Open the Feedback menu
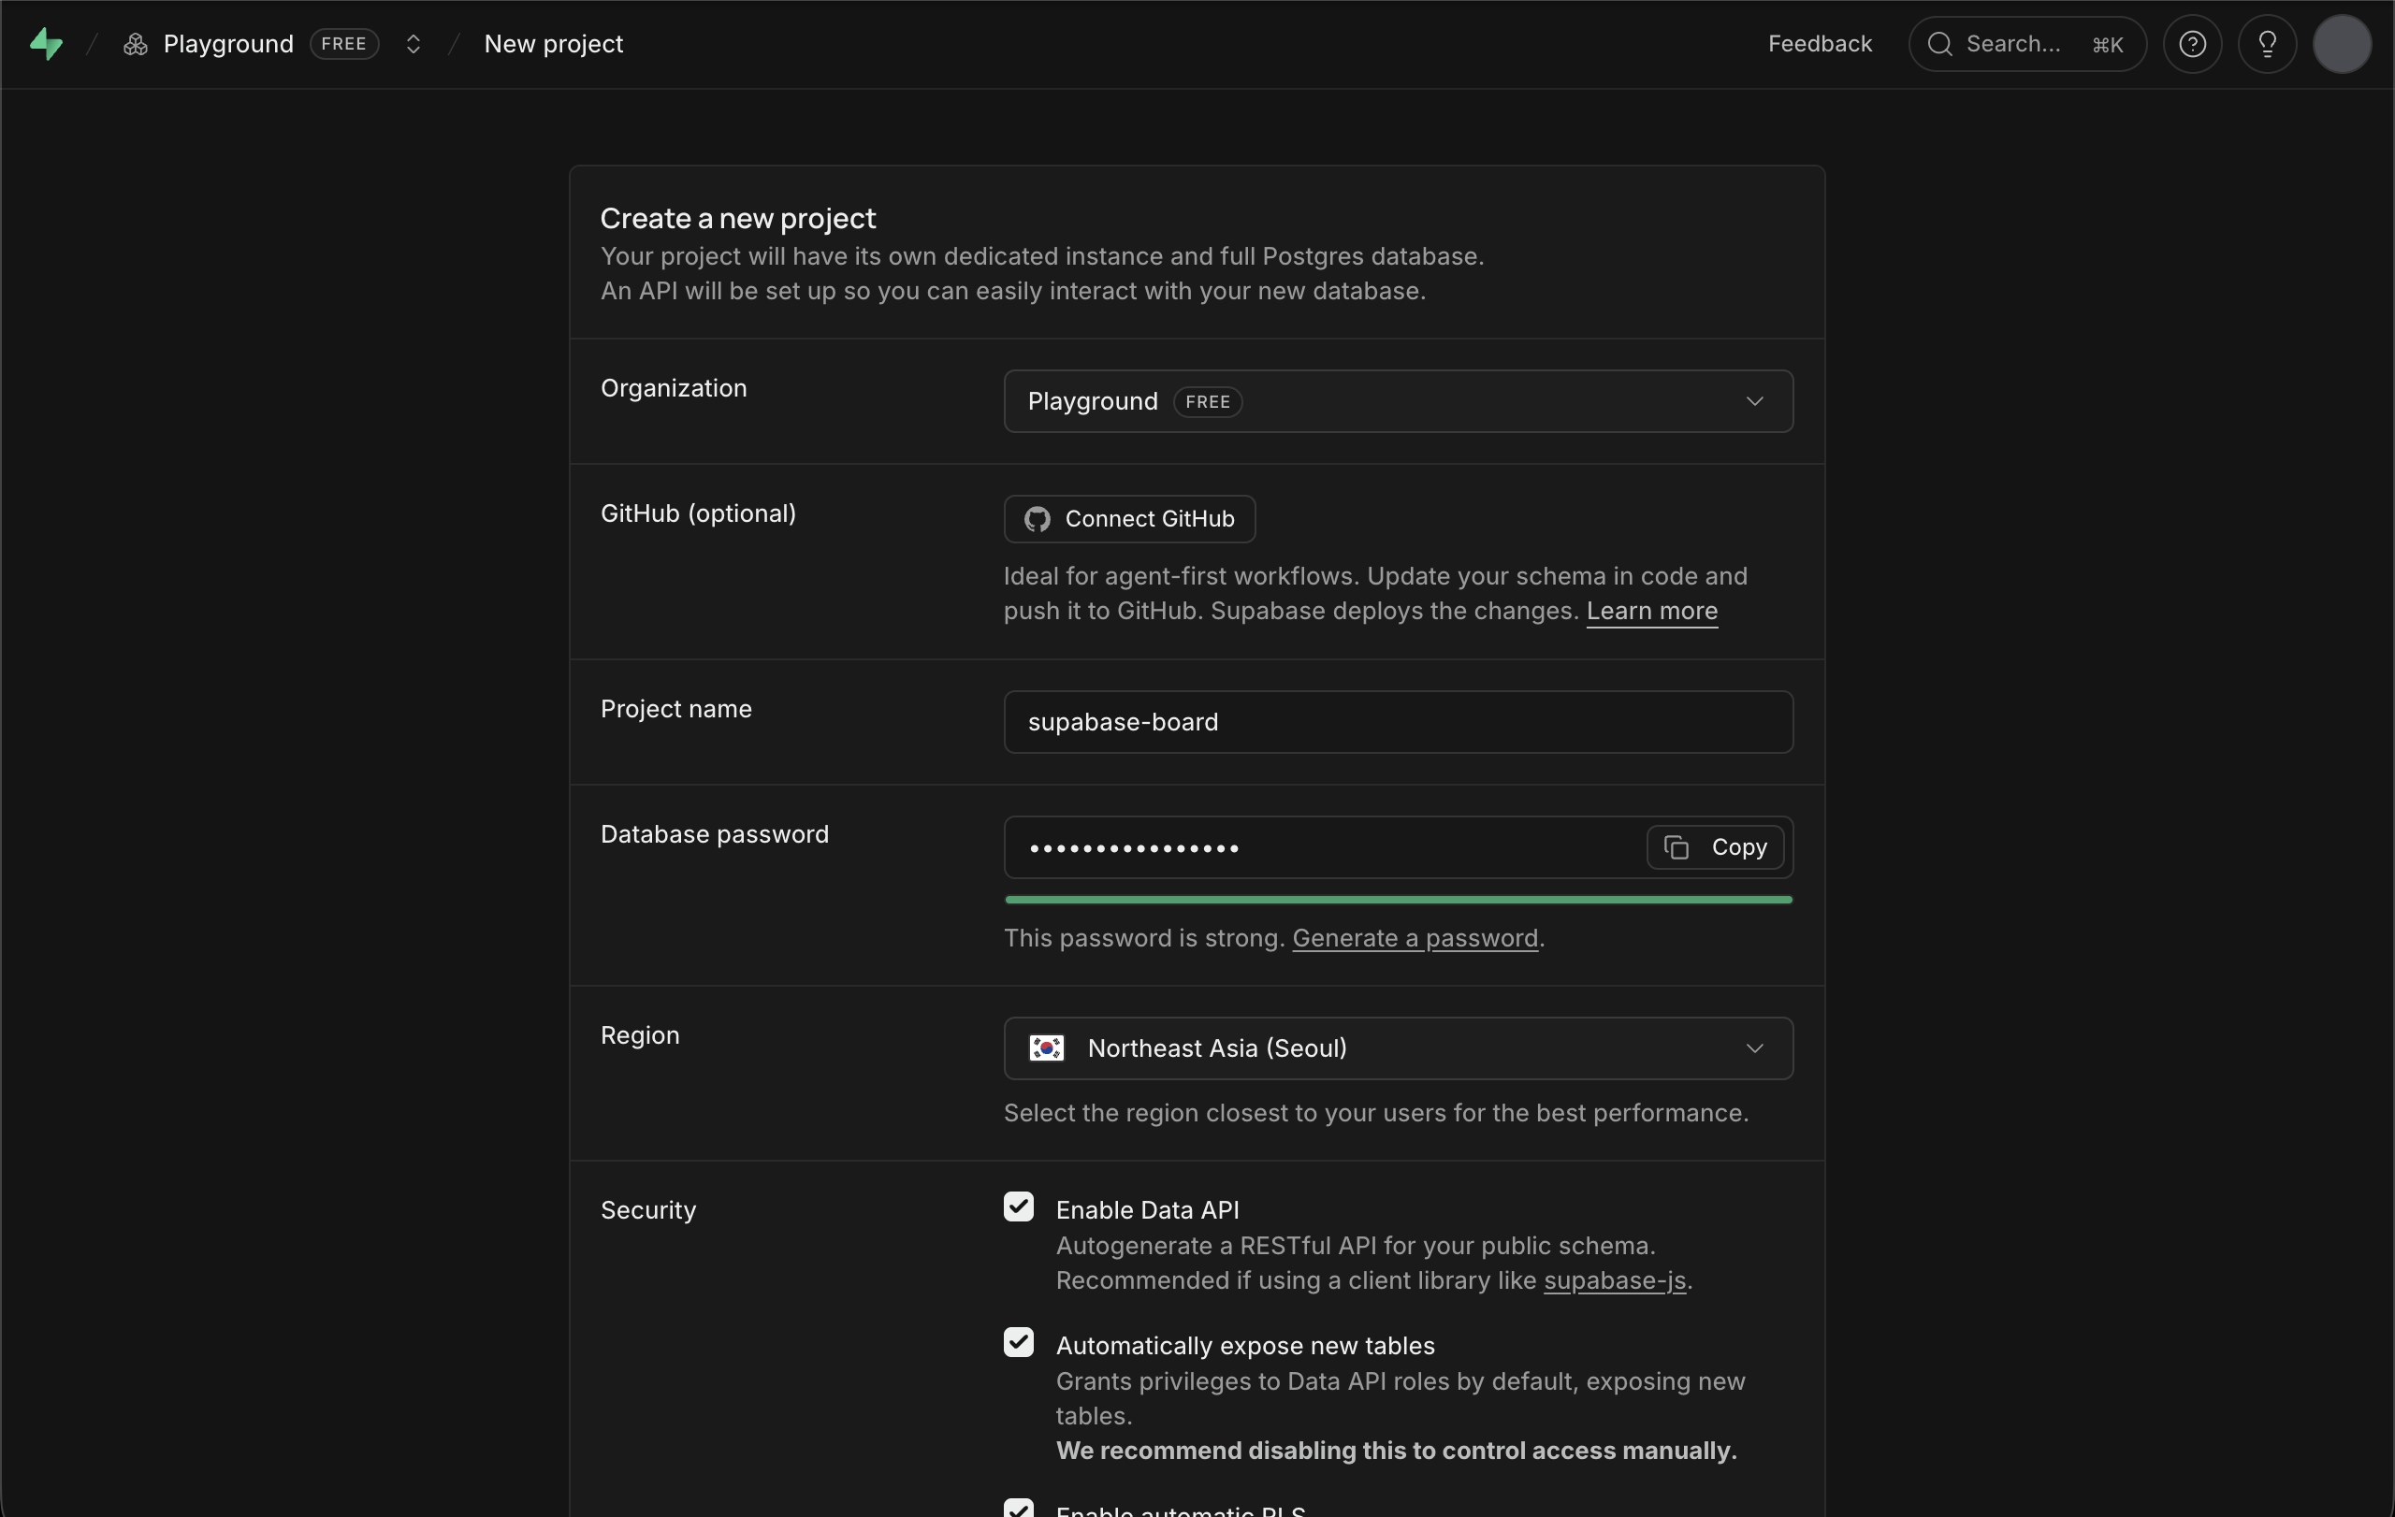2395x1517 pixels. [x=1819, y=44]
